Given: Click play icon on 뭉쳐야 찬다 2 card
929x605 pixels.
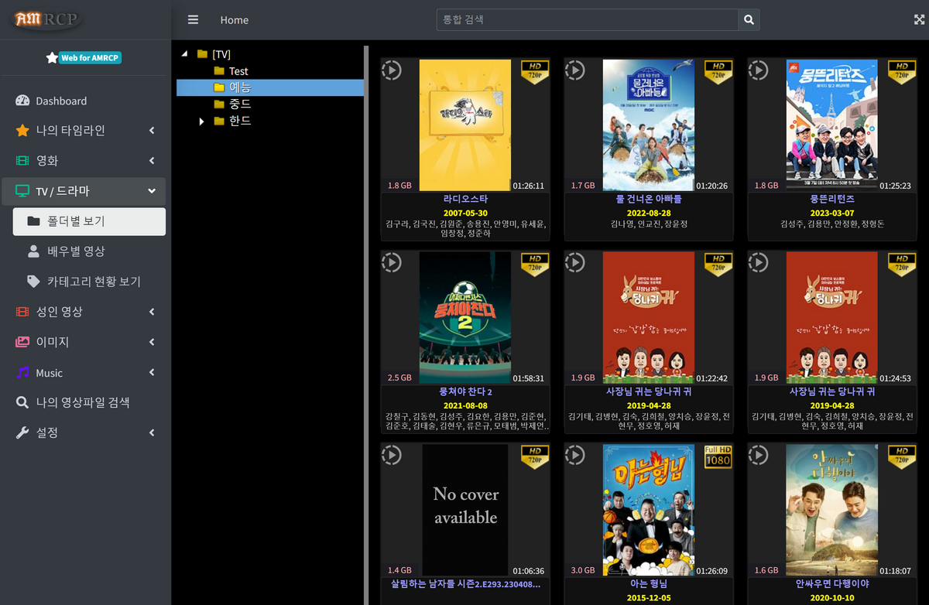Looking at the screenshot, I should (x=392, y=262).
